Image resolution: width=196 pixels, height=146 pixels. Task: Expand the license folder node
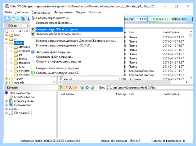pyautogui.click(x=11, y=59)
